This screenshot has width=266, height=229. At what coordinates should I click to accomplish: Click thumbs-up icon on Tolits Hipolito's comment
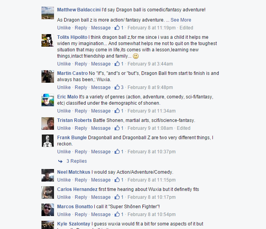[117, 64]
